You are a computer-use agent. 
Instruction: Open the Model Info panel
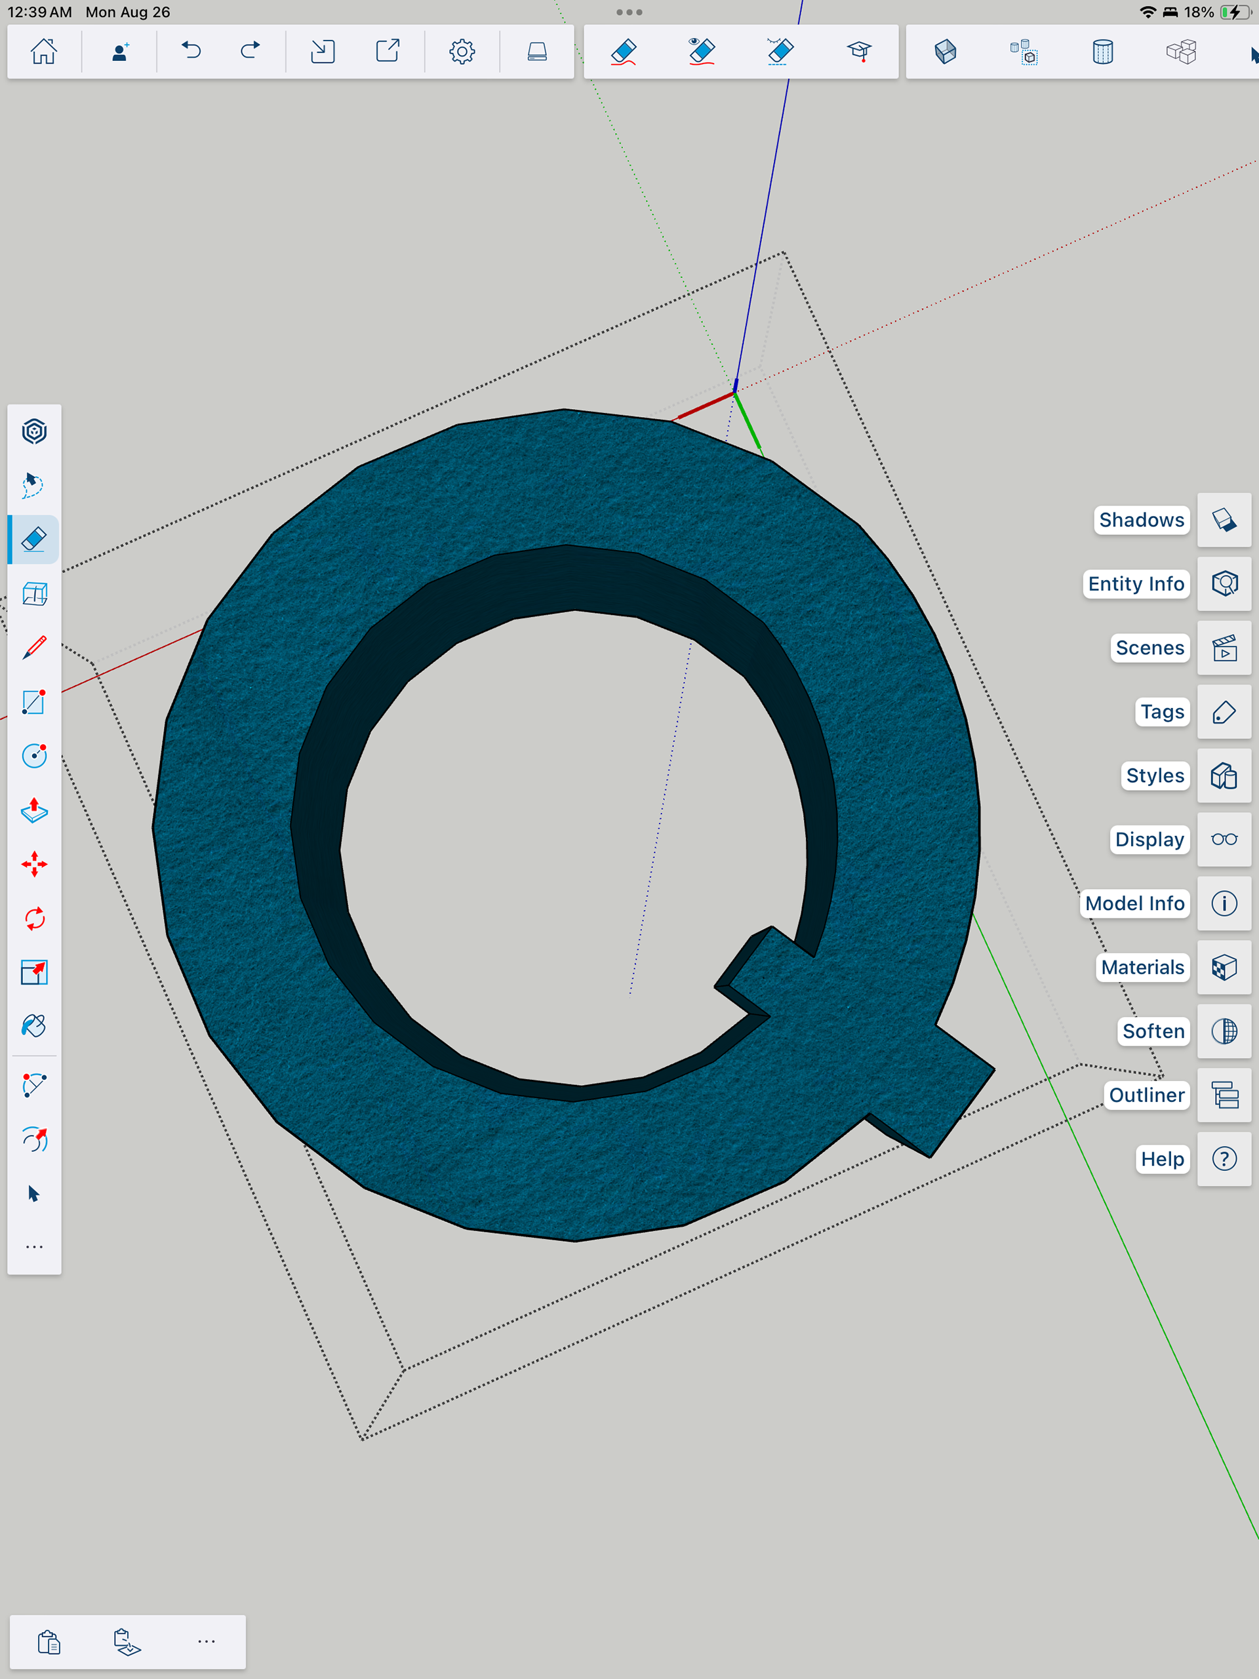coord(1134,903)
